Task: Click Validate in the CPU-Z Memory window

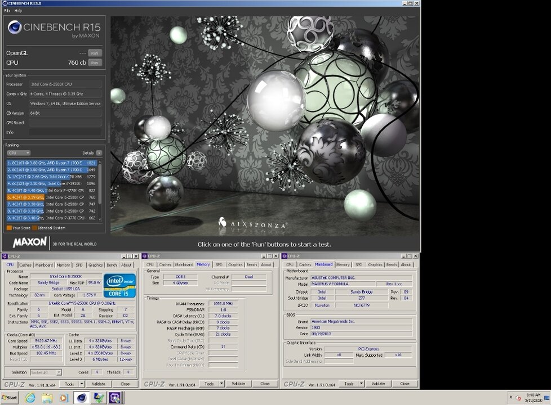Action: coord(238,384)
